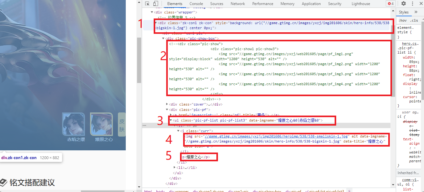Select ul.pic-pf-list.pic-pf-list3 in the breadcrumb
This screenshot has height=192, width=424.
[325, 190]
